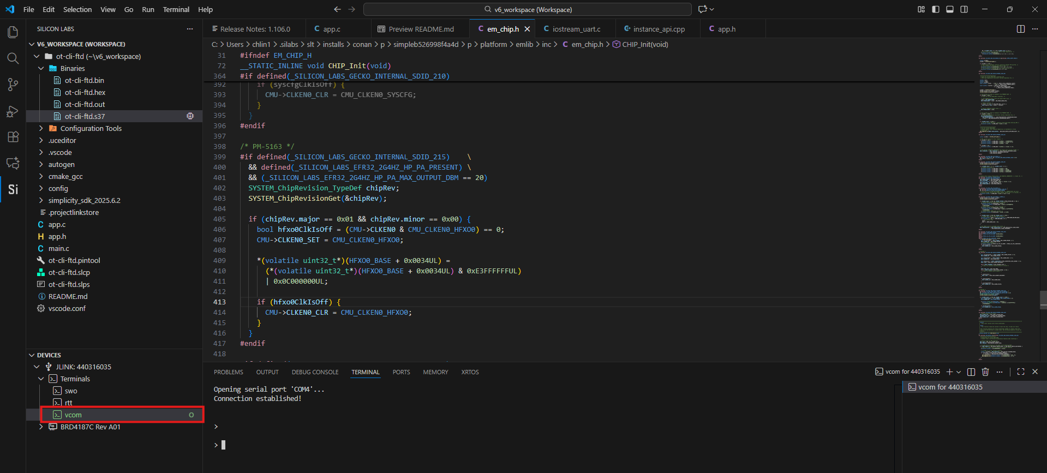Expand the Configuration Tools folder

tap(91, 128)
